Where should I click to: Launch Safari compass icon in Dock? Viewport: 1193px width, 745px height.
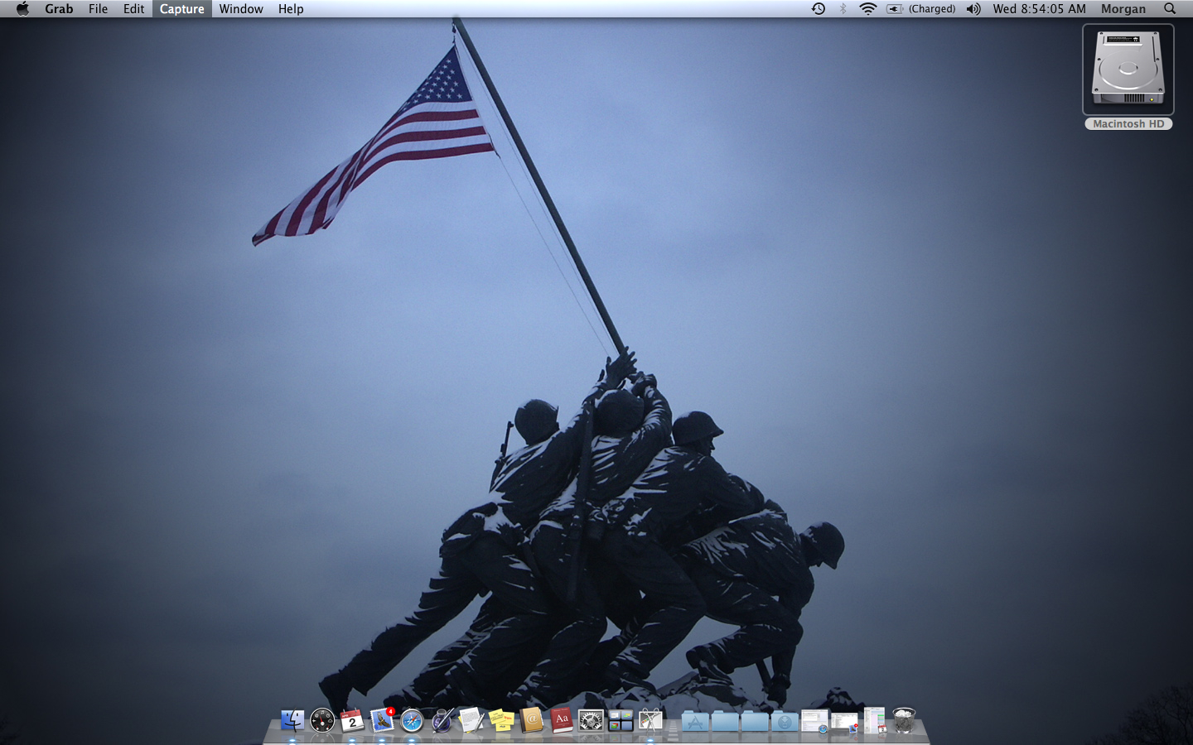pyautogui.click(x=412, y=720)
